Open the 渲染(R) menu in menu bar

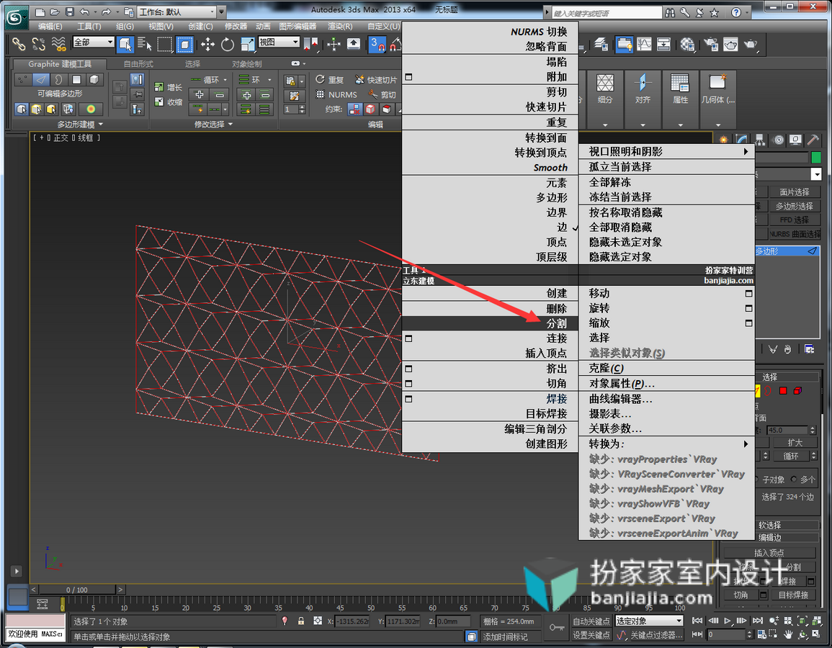pyautogui.click(x=340, y=26)
